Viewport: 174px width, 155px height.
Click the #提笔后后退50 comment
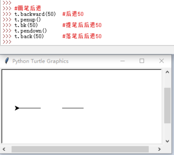pyautogui.click(x=82, y=25)
